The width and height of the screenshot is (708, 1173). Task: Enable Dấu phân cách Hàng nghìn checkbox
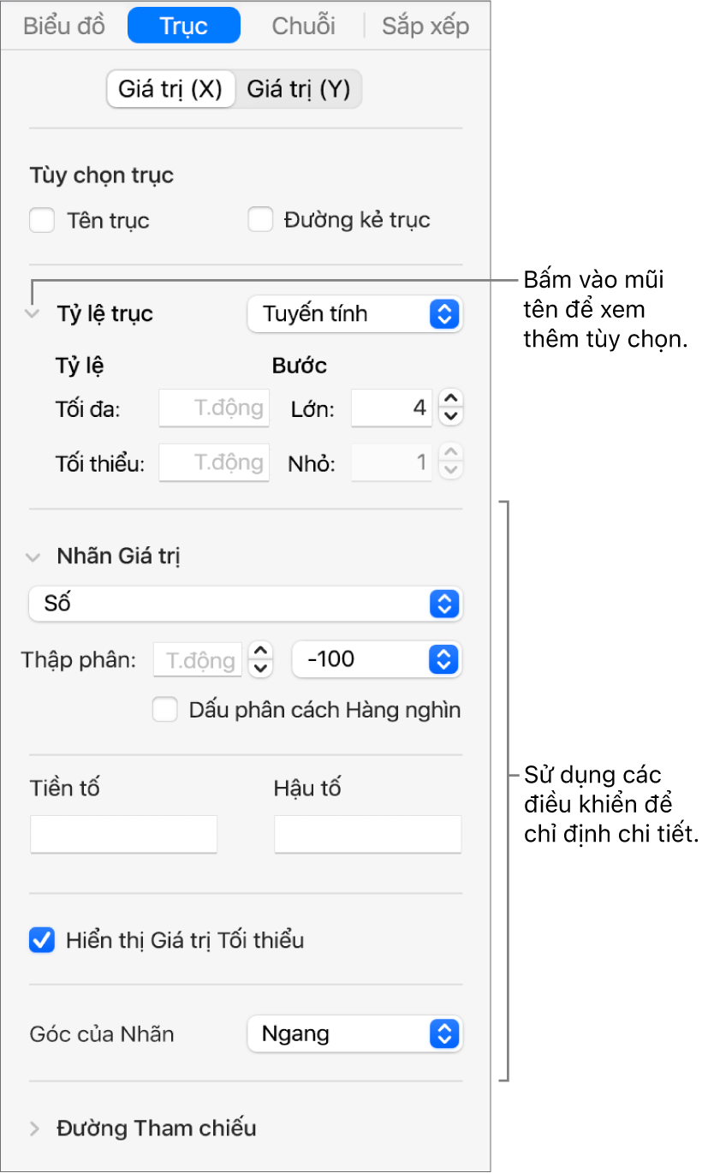tap(165, 710)
